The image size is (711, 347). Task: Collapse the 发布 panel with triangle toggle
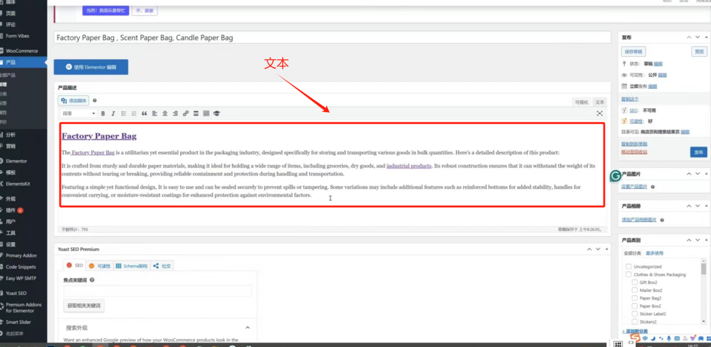pyautogui.click(x=707, y=37)
